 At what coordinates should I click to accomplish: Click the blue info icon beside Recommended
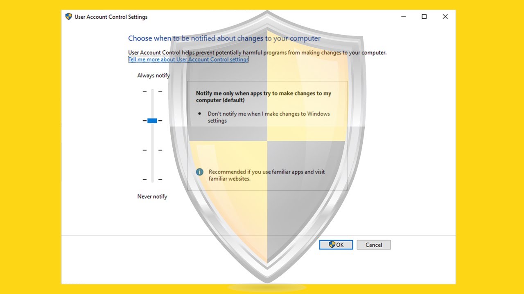coord(200,172)
